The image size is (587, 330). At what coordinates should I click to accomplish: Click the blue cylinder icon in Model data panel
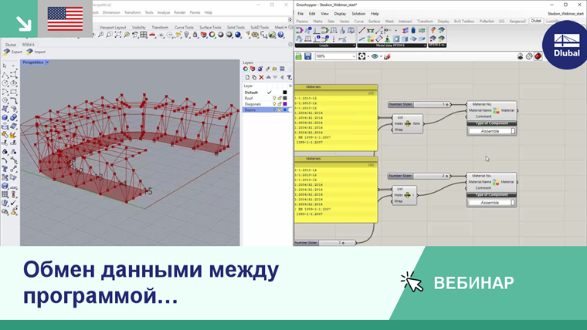tap(413, 31)
